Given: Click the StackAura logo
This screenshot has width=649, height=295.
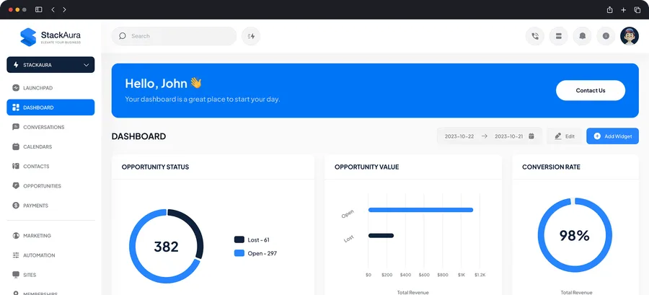Looking at the screenshot, I should pos(50,37).
